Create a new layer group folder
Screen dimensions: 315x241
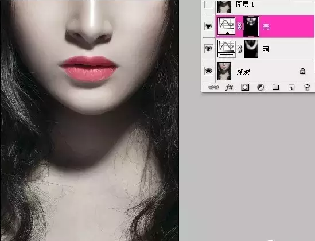(x=276, y=87)
